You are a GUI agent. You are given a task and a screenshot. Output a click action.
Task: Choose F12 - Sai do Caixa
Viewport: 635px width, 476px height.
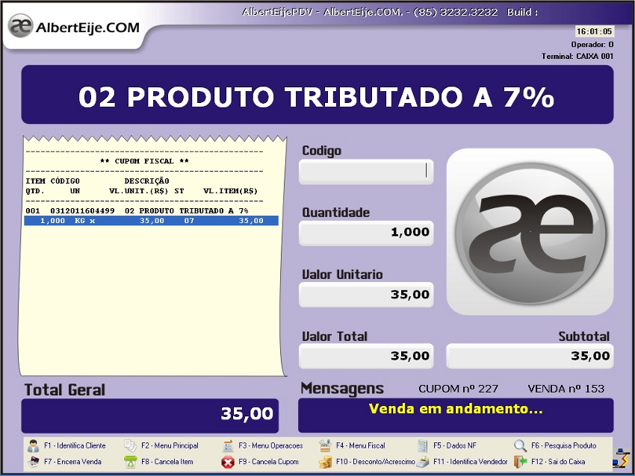pyautogui.click(x=558, y=461)
